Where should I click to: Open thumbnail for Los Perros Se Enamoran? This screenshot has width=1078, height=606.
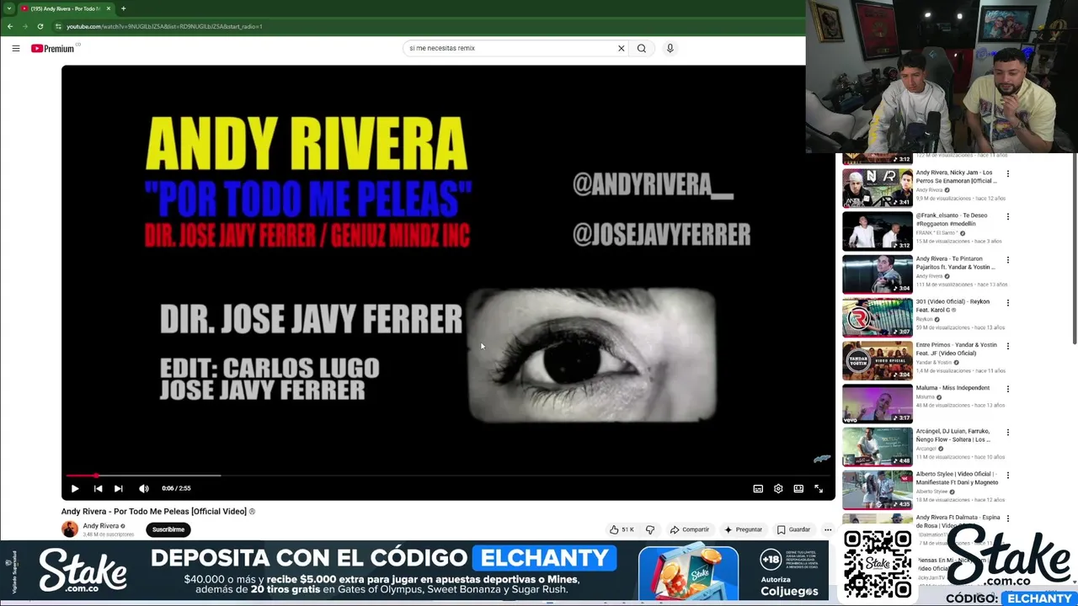[878, 188]
